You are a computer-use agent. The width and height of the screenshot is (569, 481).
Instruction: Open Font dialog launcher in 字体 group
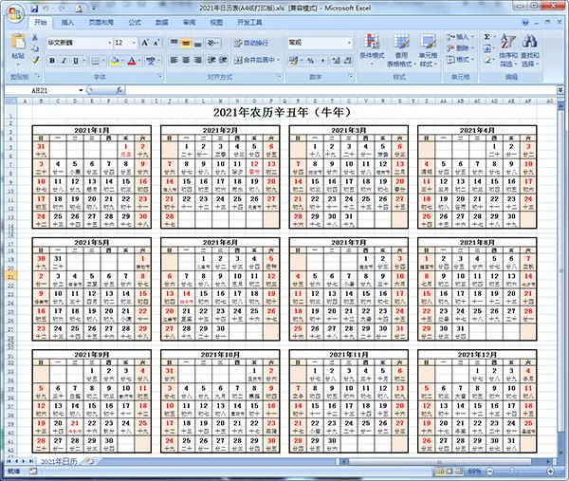pyautogui.click(x=159, y=76)
